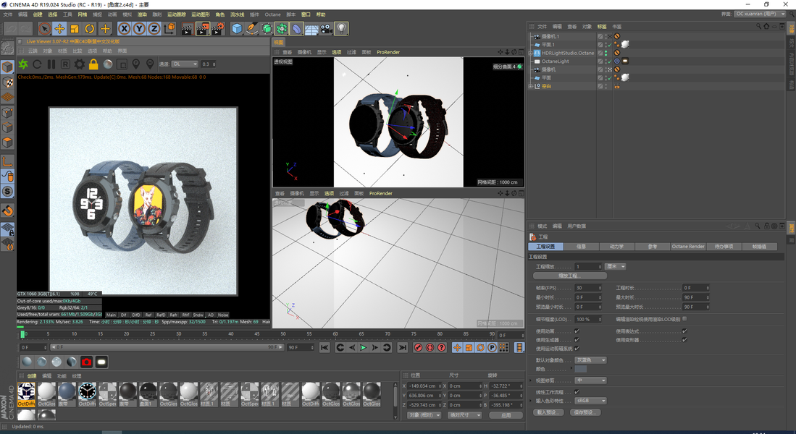
Task: Toggle autokeying button
Action: point(430,347)
